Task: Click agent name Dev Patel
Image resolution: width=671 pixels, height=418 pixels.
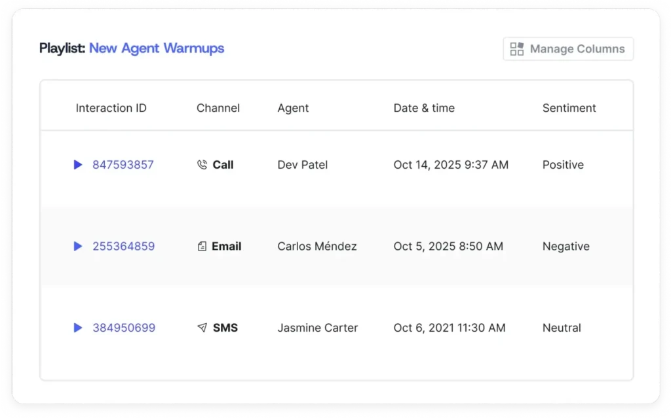Action: tap(302, 165)
